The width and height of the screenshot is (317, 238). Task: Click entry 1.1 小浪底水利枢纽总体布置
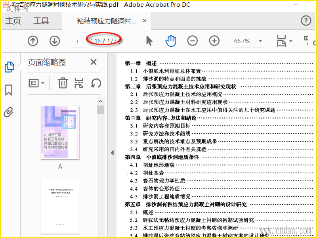(x=166, y=71)
